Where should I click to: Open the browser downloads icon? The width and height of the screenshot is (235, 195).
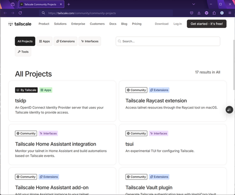click(x=199, y=13)
